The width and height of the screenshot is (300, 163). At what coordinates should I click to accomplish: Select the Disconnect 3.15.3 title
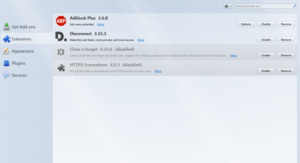point(88,34)
